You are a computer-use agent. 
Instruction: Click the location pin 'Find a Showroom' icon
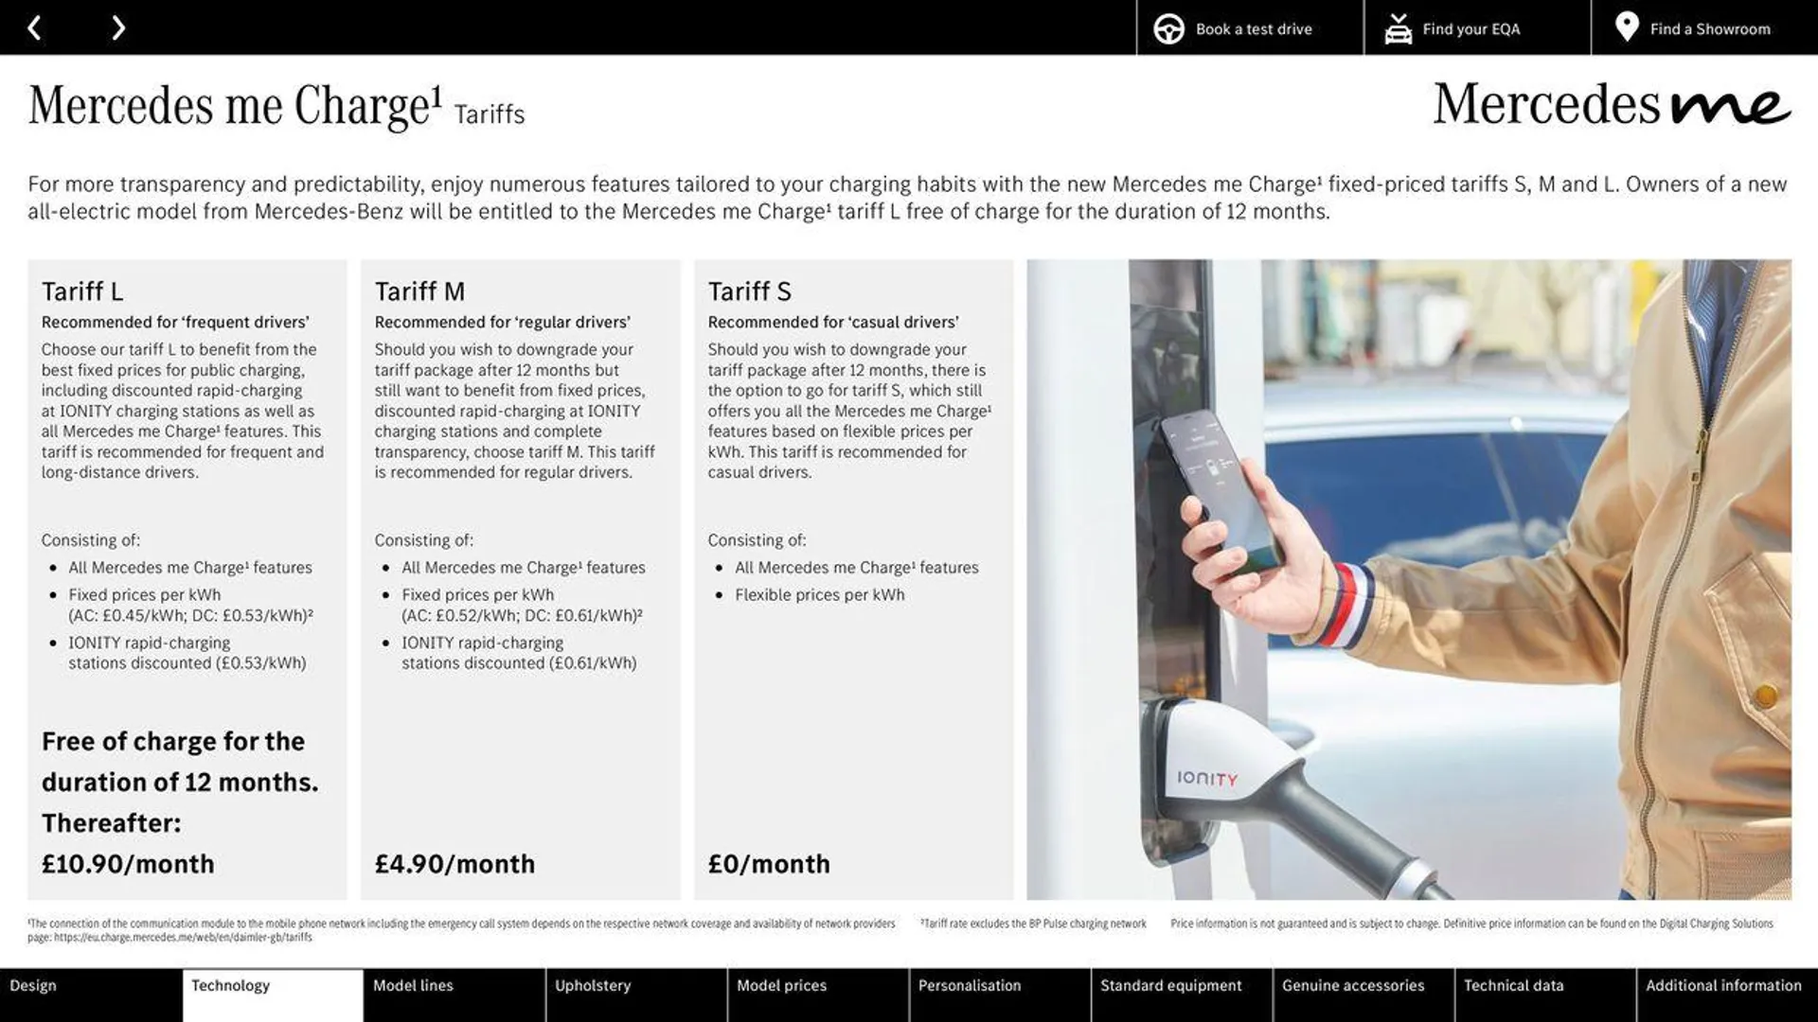pos(1627,26)
